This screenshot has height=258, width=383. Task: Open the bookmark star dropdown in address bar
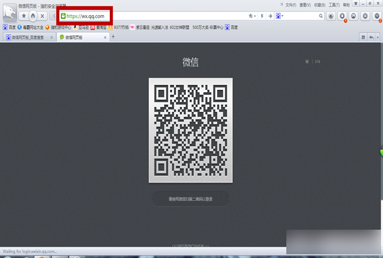click(252, 16)
